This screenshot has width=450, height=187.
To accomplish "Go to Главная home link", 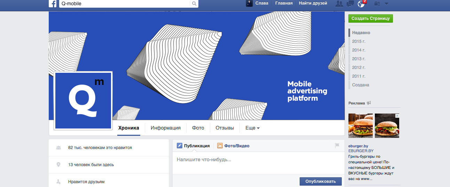I will point(284,3).
